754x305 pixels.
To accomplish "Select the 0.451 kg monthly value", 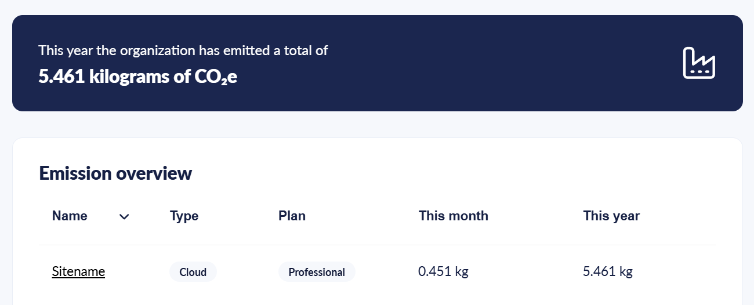I will (443, 271).
